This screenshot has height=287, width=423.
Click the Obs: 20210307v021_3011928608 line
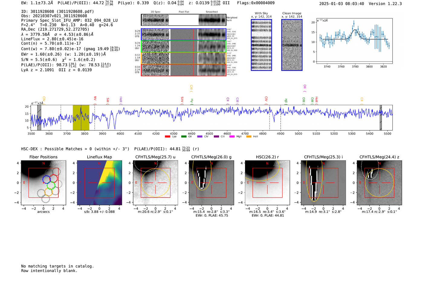click(54, 16)
